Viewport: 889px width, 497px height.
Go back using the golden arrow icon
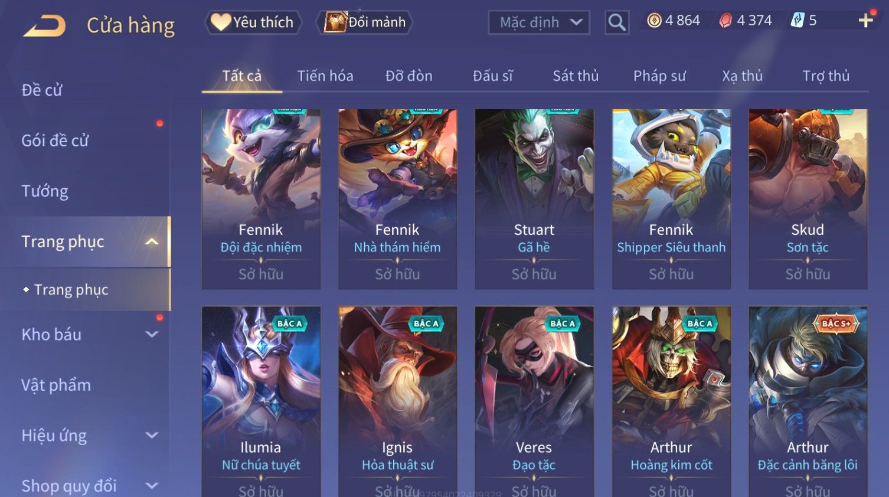44,26
